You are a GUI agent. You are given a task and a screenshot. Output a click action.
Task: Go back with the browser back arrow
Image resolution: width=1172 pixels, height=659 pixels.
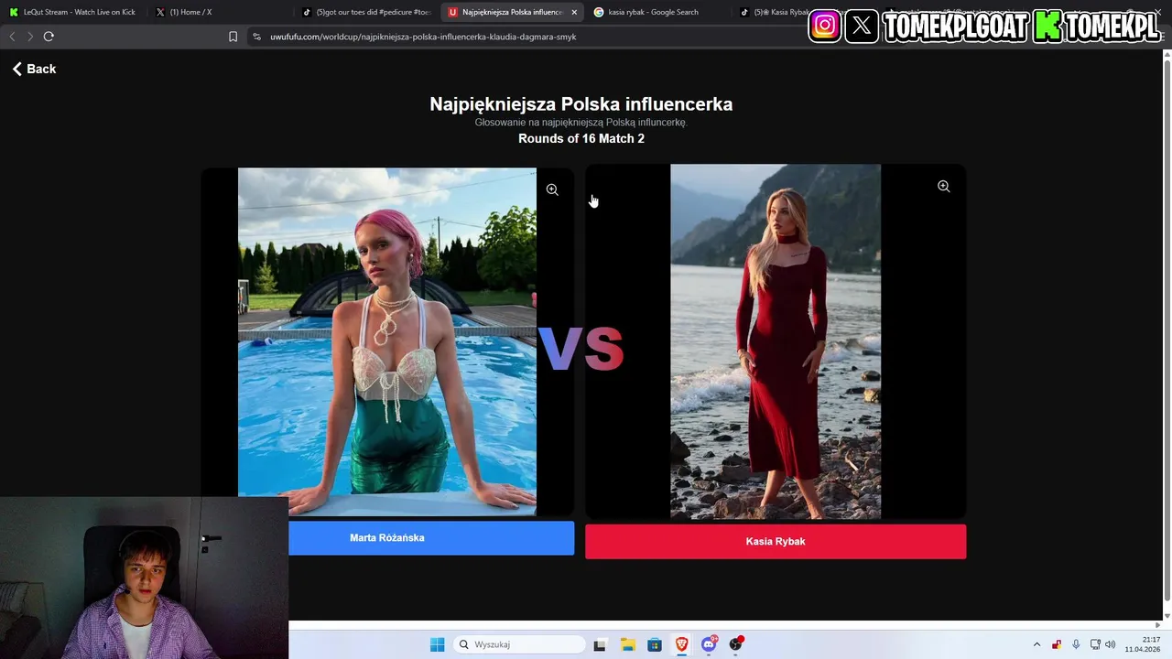point(12,37)
